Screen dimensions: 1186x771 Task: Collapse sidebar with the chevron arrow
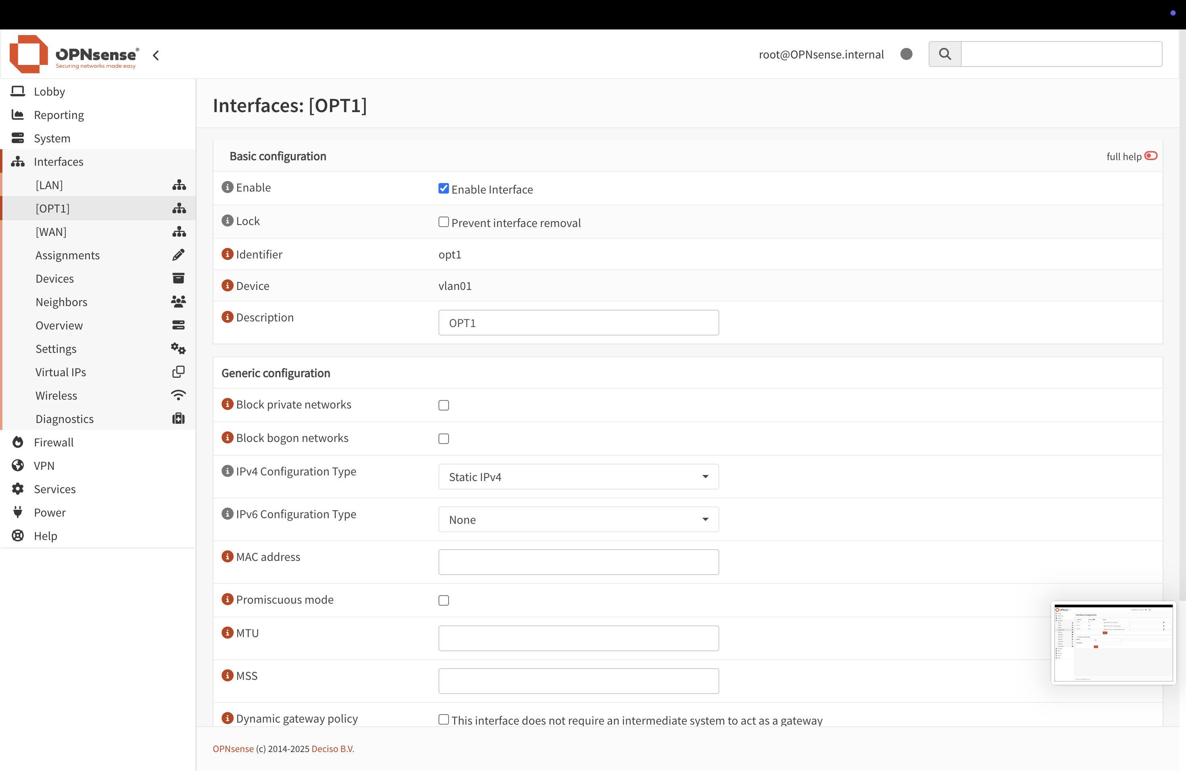tap(156, 55)
